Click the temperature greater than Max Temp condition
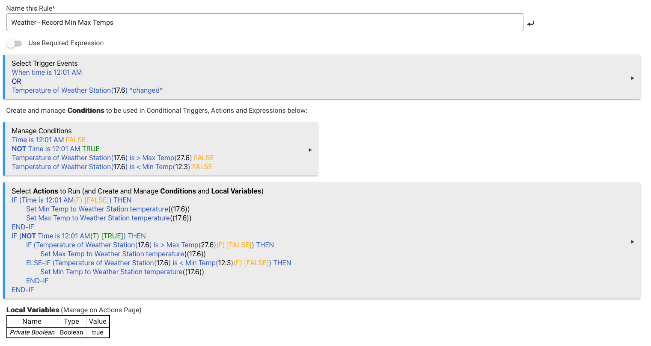 113,158
